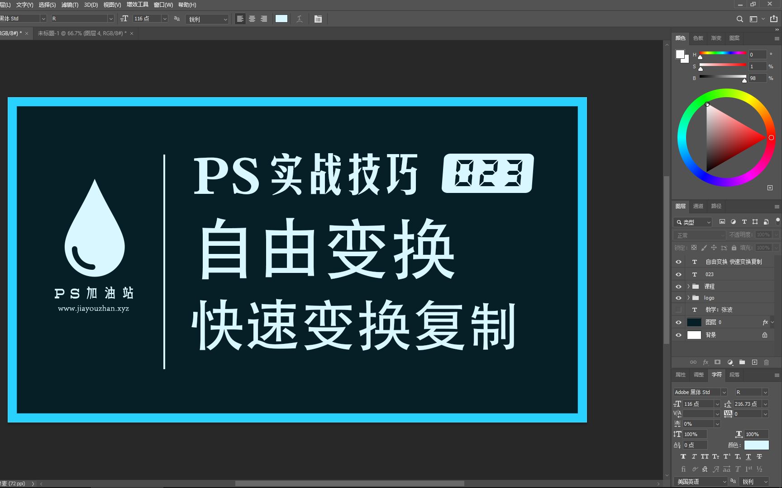Image resolution: width=782 pixels, height=488 pixels.
Task: Open the blend mode dropdown showing 正常
Action: (x=699, y=235)
